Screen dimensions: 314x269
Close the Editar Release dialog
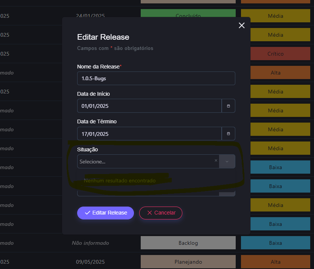coord(242,25)
